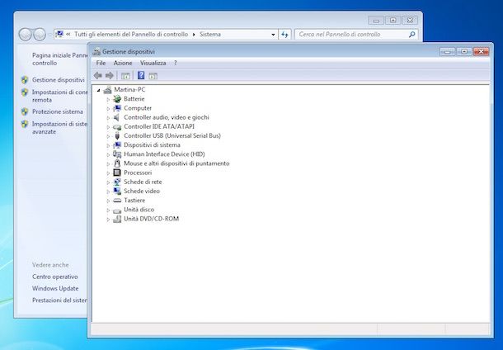This screenshot has width=503, height=350.
Task: Select Human Interface Device (HID) text
Action: click(x=164, y=154)
